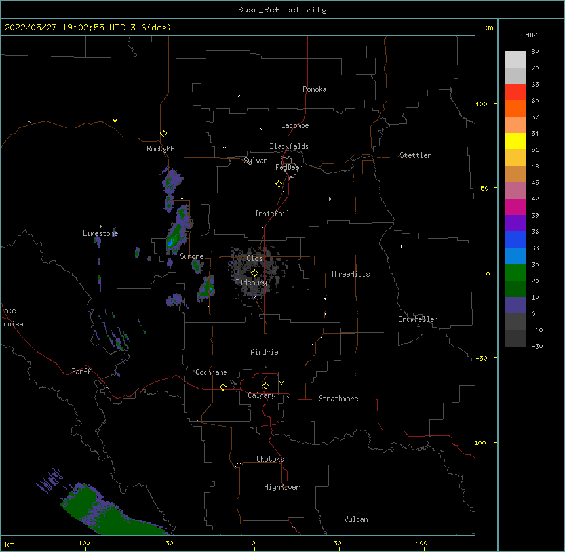Click the Limestone label

coord(100,233)
